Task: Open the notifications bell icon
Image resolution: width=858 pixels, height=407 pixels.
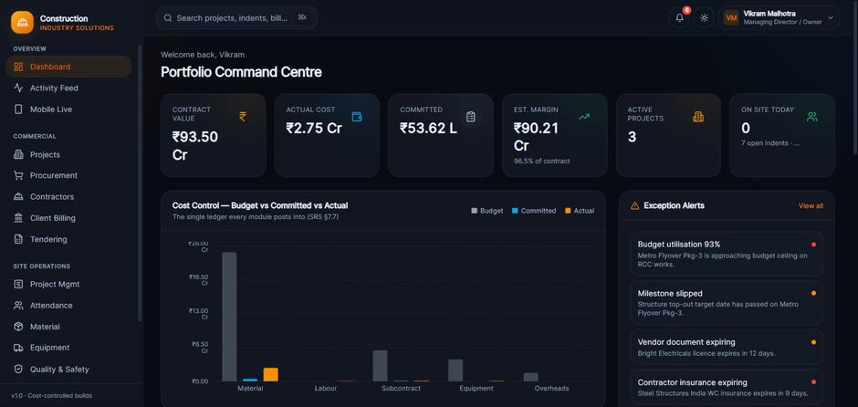Action: 679,17
